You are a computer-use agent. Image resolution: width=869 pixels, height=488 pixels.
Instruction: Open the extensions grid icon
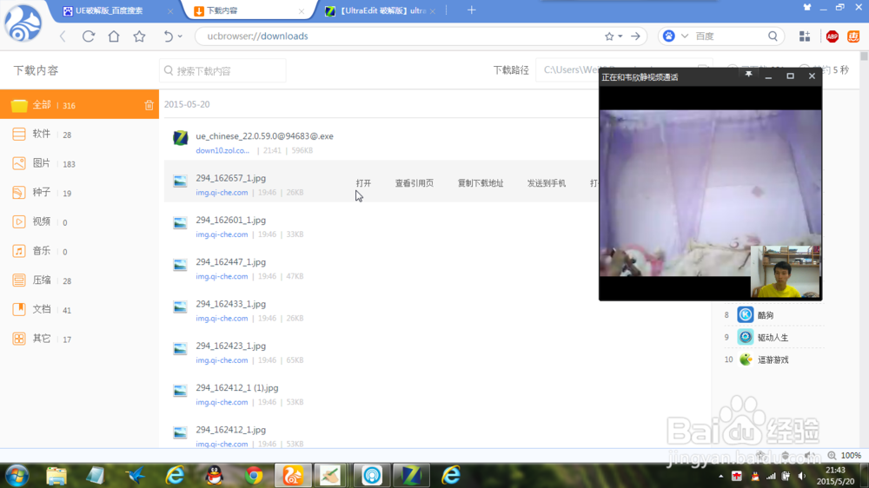point(805,36)
